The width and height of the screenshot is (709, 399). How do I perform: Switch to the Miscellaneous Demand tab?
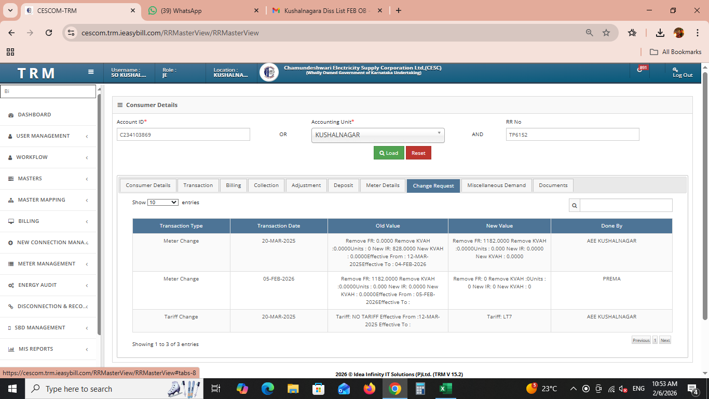coord(496,185)
